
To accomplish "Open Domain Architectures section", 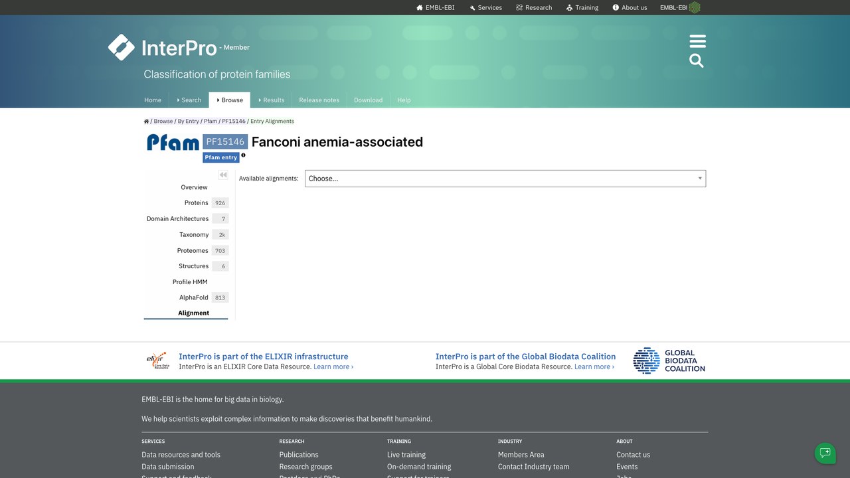I will [187, 218].
